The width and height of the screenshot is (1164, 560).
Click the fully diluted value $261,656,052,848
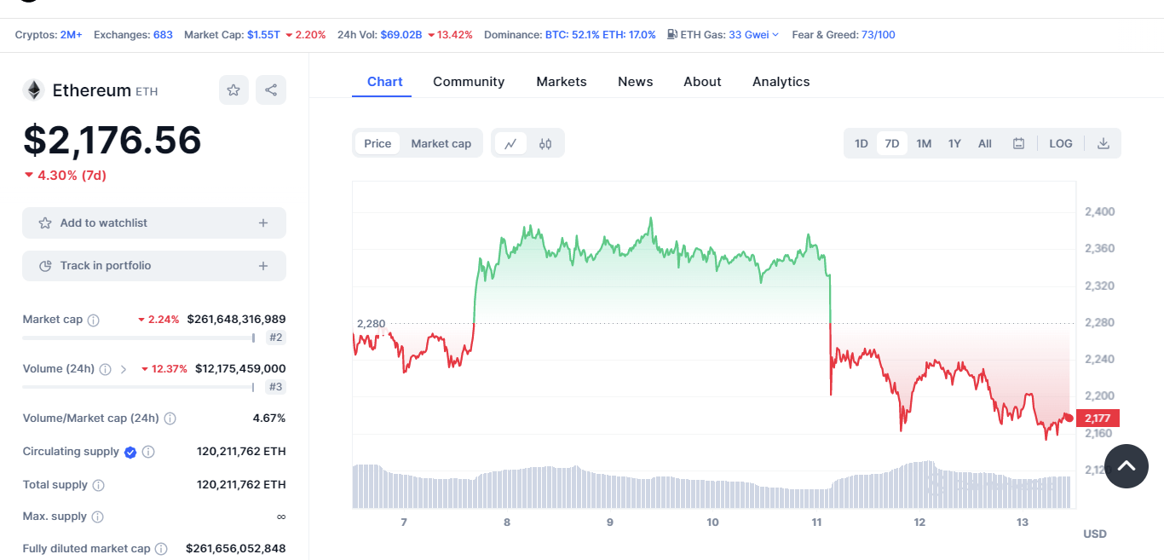point(236,549)
